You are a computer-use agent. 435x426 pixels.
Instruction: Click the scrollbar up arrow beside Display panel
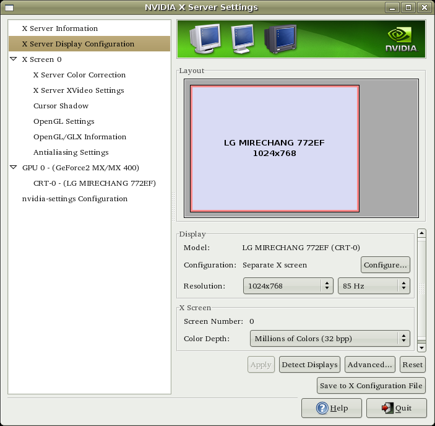coord(421,233)
